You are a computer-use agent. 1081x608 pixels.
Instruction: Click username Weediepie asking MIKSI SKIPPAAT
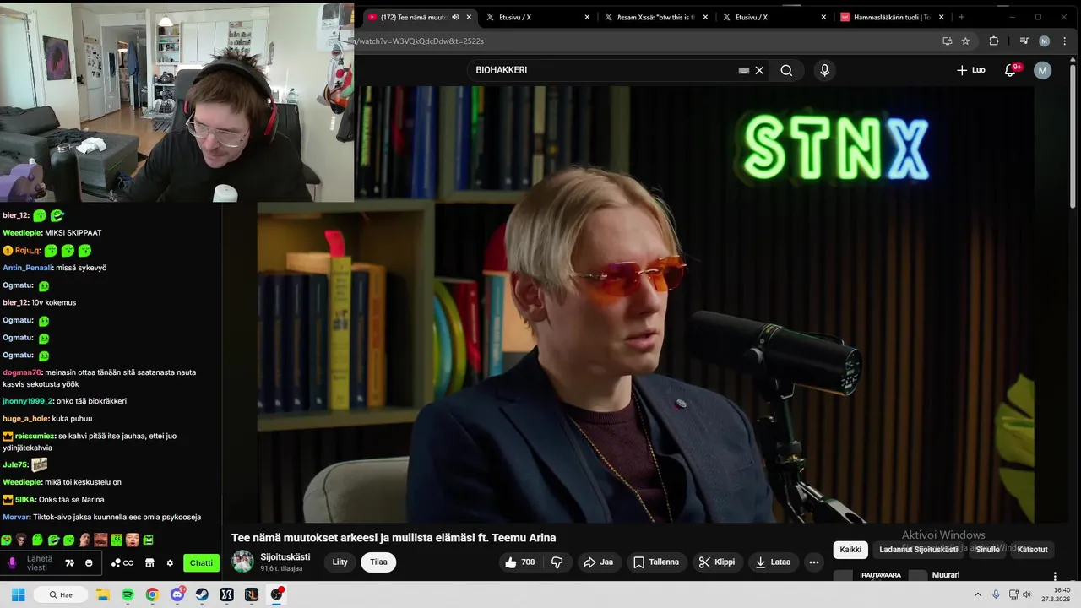(22, 232)
